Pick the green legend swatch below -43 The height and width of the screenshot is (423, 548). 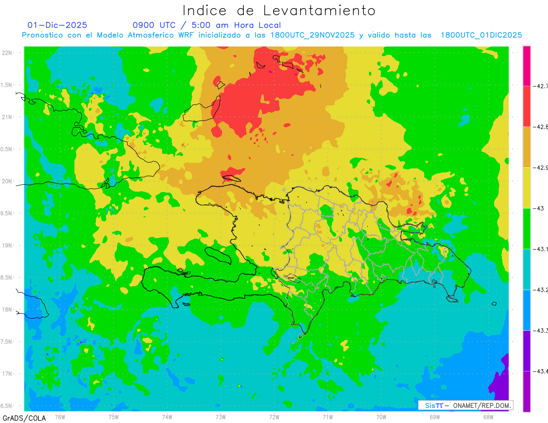527,229
